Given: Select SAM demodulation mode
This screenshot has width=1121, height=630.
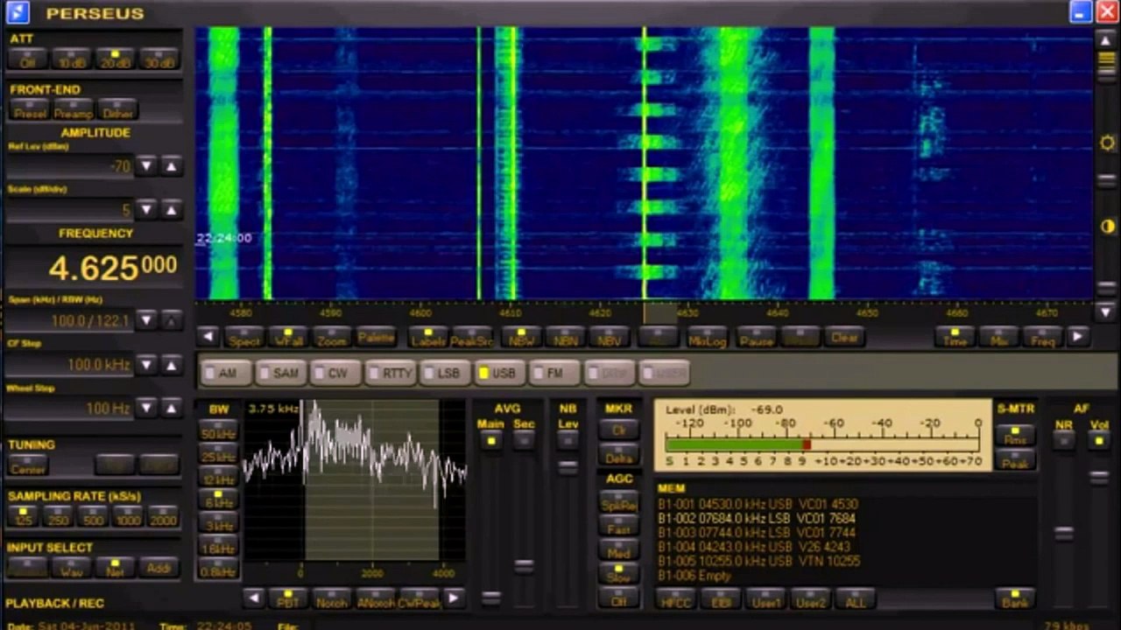Looking at the screenshot, I should 280,373.
